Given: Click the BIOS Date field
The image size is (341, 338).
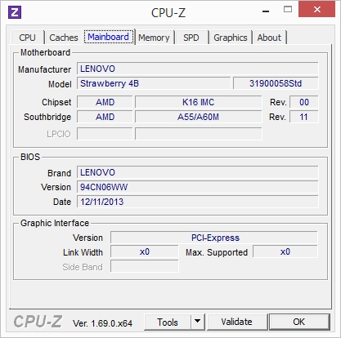Looking at the screenshot, I should 198,202.
